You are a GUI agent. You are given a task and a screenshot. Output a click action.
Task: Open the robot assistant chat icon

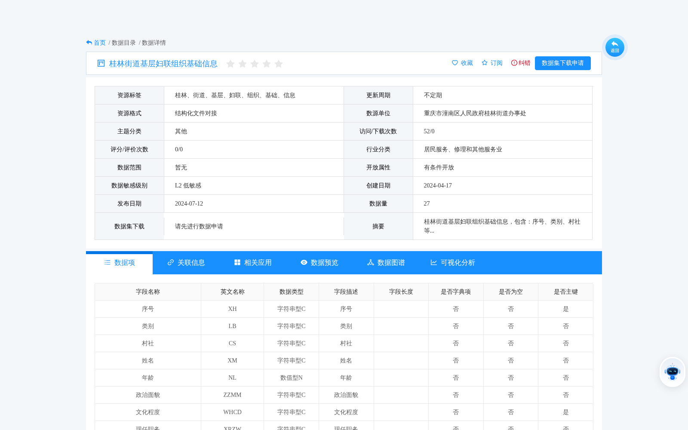[672, 372]
